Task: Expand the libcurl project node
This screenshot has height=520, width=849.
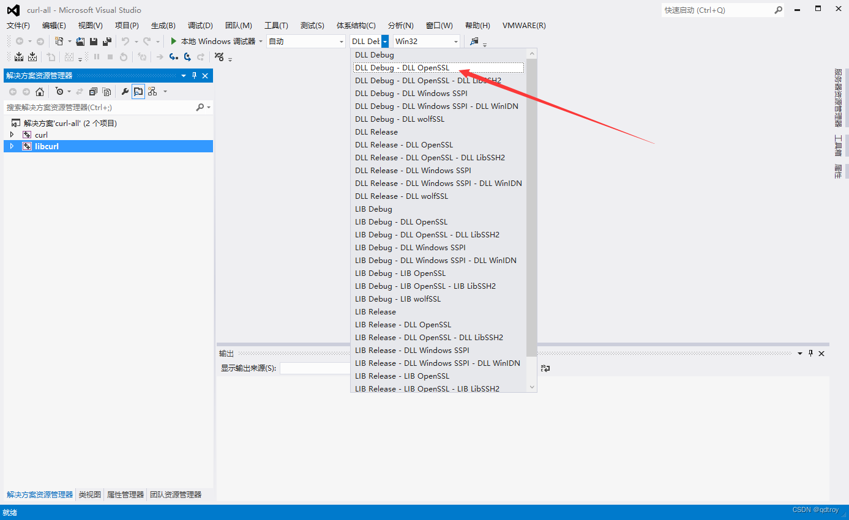Action: (12, 146)
